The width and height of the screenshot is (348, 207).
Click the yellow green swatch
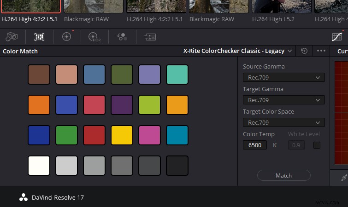tap(149, 105)
